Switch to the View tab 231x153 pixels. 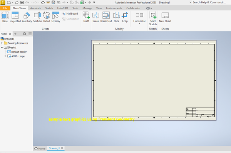point(99,8)
